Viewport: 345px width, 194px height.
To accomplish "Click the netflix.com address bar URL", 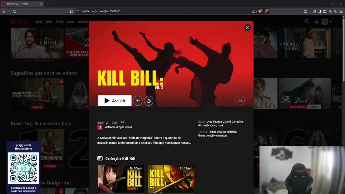I will 101,11.
